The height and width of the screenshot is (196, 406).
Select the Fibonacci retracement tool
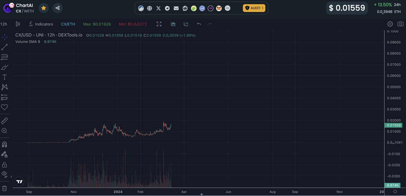click(x=4, y=57)
